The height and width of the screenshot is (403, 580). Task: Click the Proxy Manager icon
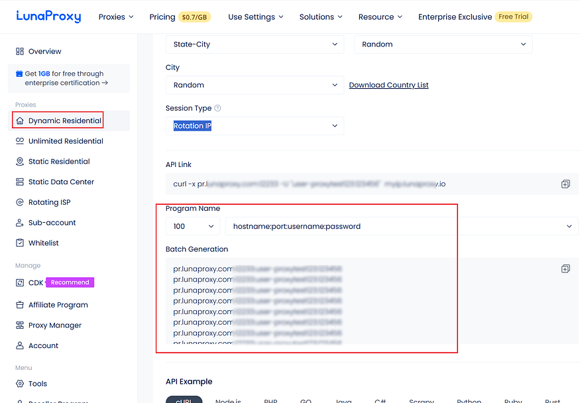coord(20,325)
